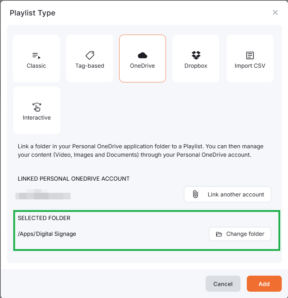Click the Interactive hand-tap icon
Screen dimensions: 288x298
click(x=36, y=106)
